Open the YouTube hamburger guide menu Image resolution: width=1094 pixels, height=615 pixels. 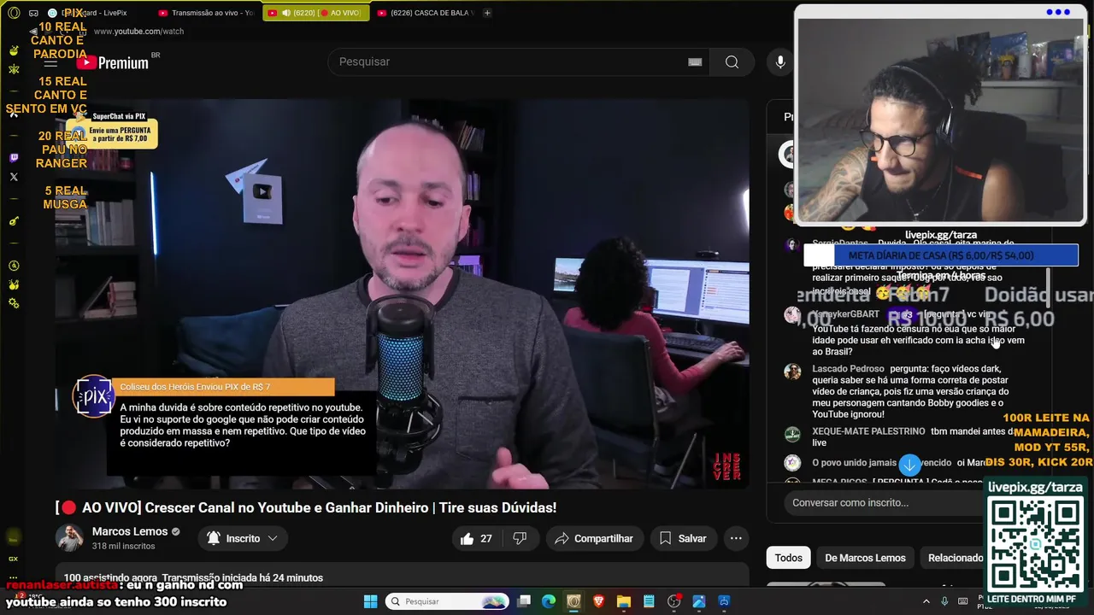click(50, 61)
